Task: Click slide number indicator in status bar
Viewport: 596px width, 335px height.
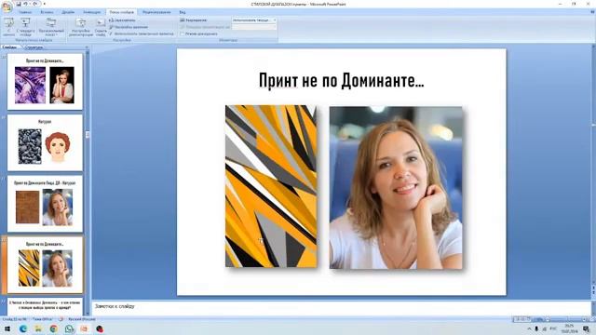Action: coord(15,319)
